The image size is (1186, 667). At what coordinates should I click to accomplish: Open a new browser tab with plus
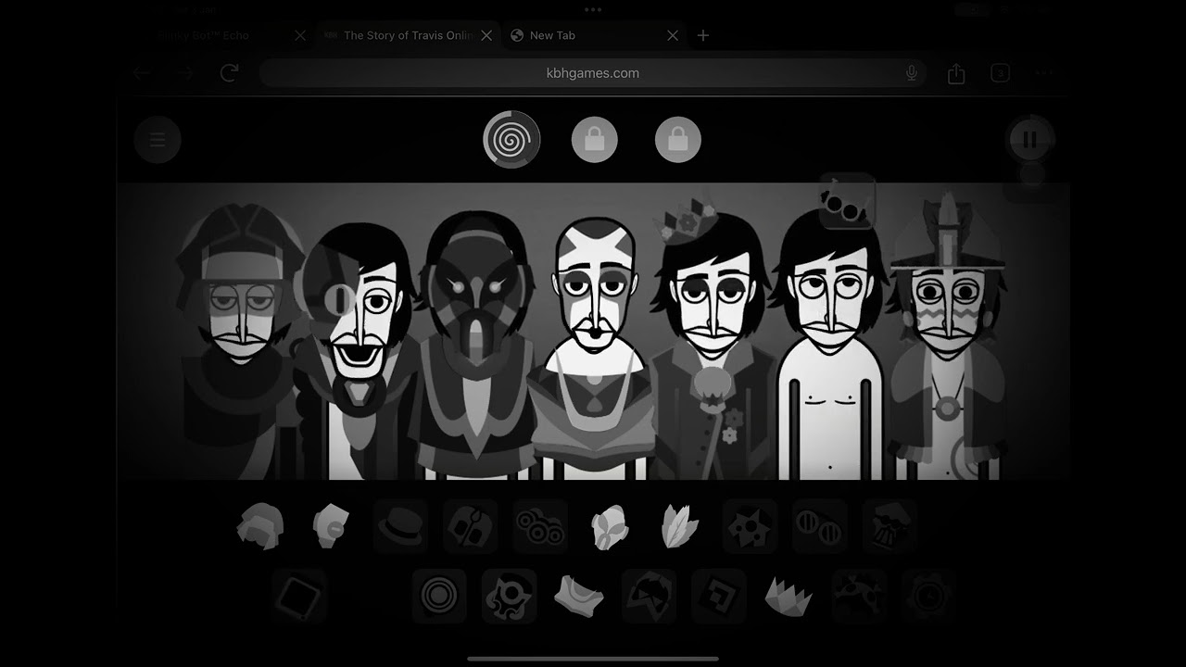click(703, 35)
